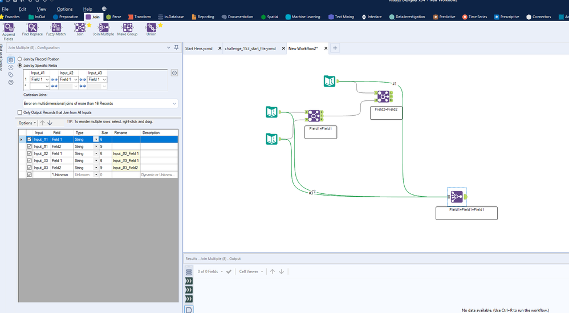Click Rename cell Input_#3_Field2
The width and height of the screenshot is (569, 313).
tap(126, 168)
